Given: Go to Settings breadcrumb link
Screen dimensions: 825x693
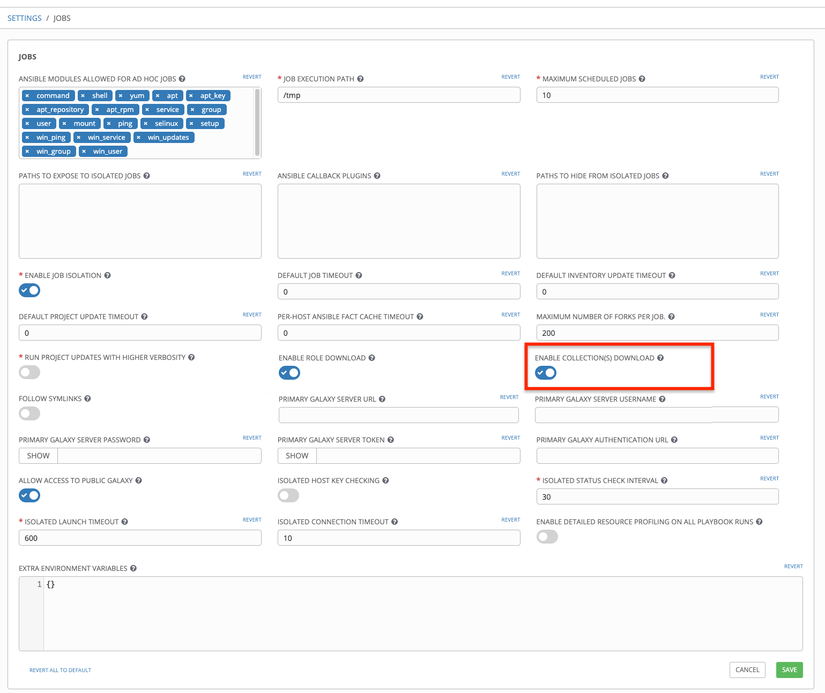Looking at the screenshot, I should (25, 18).
